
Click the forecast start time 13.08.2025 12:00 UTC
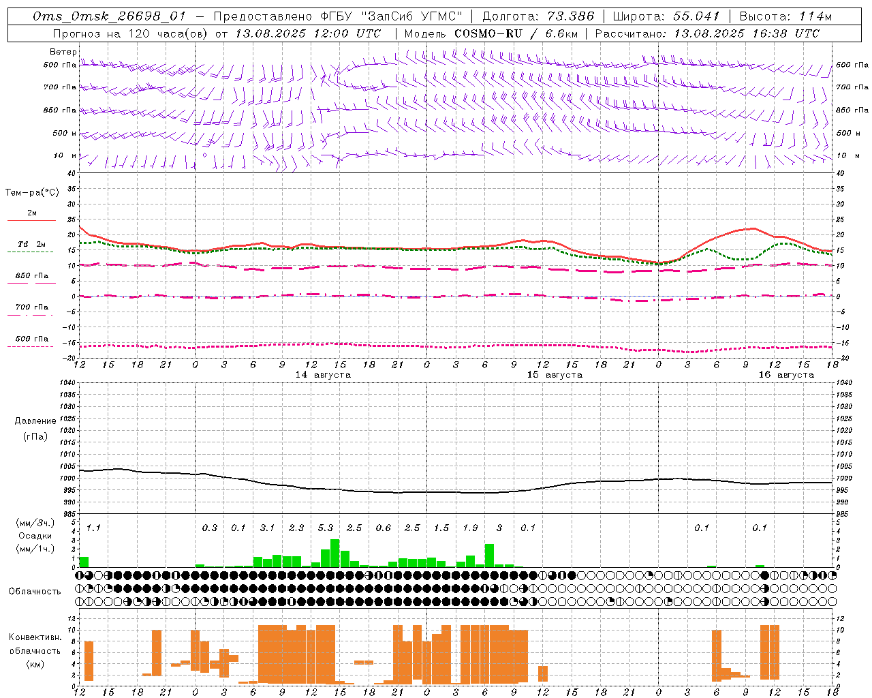[x=308, y=33]
